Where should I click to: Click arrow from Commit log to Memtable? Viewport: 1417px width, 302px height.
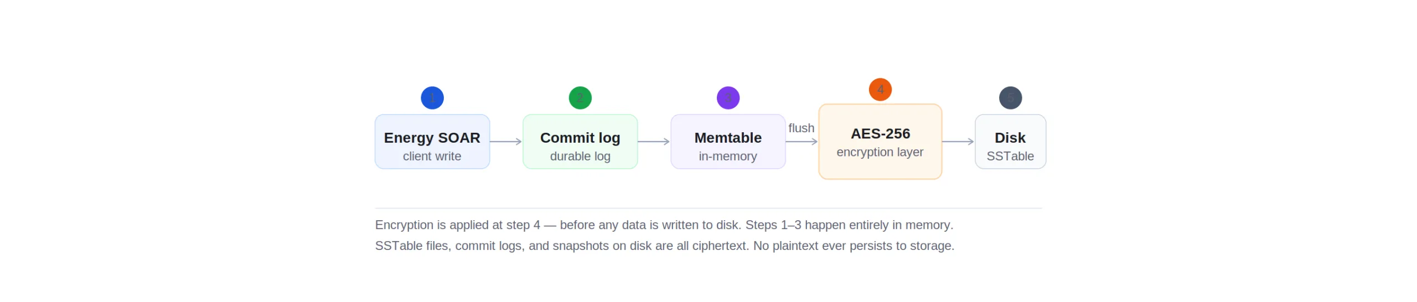tap(654, 142)
